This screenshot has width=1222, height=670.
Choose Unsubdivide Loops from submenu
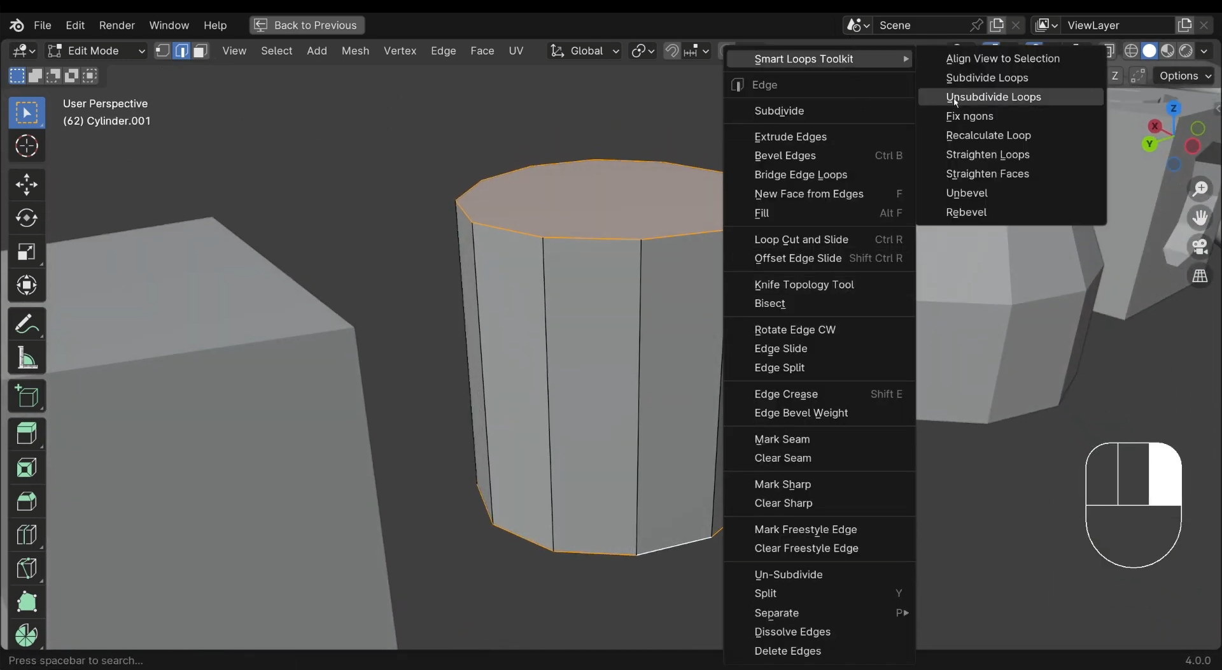coord(993,97)
